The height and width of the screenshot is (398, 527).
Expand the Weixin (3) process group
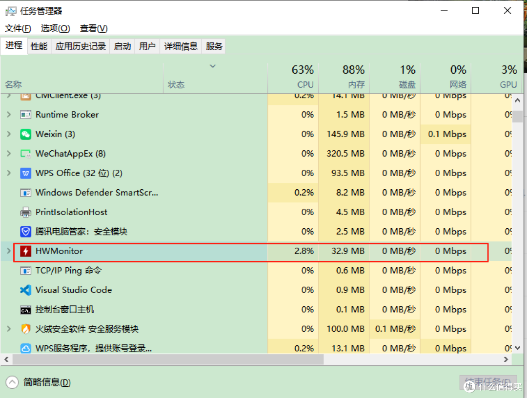coord(9,134)
